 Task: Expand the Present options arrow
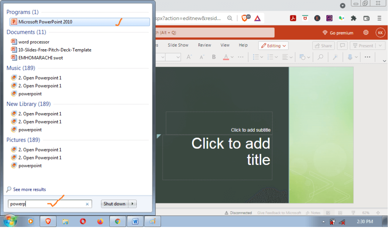(380, 46)
